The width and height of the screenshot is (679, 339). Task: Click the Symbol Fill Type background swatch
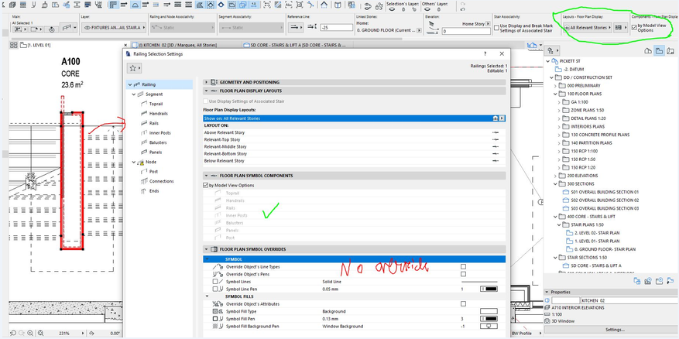click(x=489, y=311)
